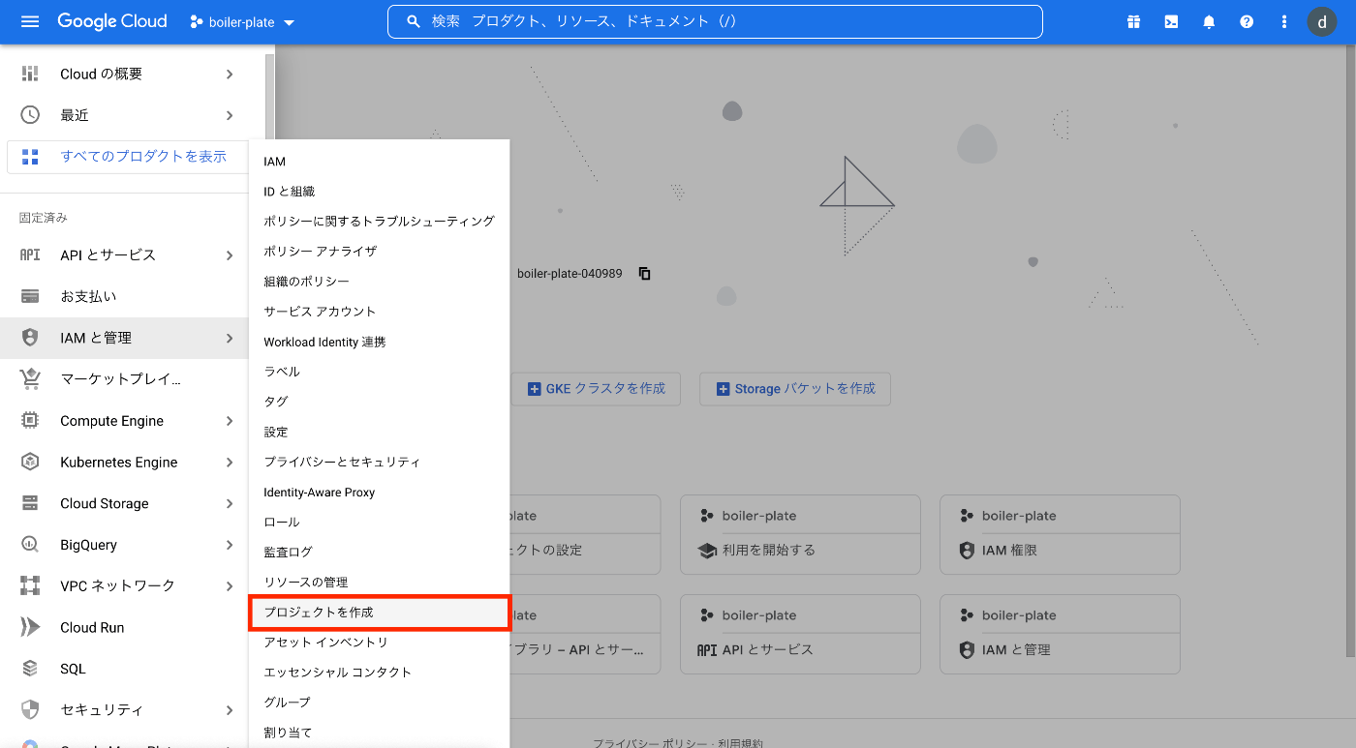Screen dimensions: 1356x748
Task: Open the three-dot settings menu
Action: [1284, 21]
